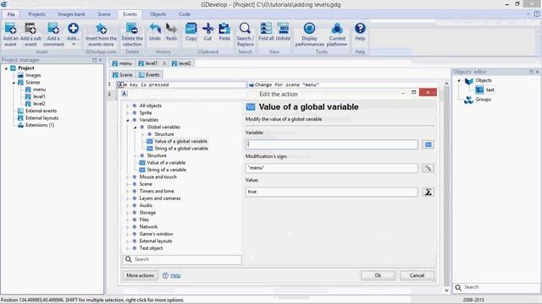Open the Help link in dialog
This screenshot has height=304, width=542.
175,276
